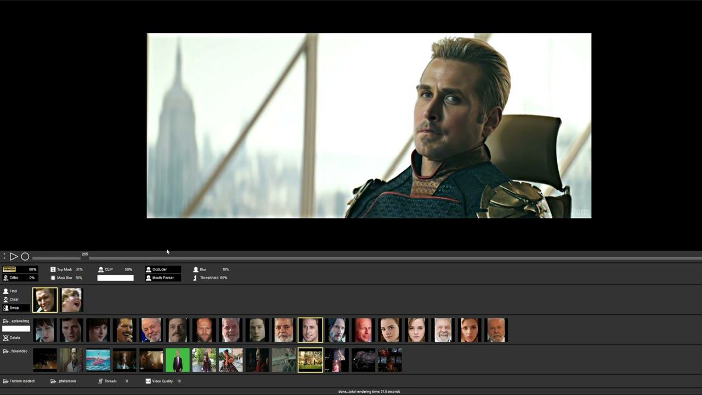Open the ..fake/video folder
This screenshot has height=395, width=702.
click(x=15, y=351)
